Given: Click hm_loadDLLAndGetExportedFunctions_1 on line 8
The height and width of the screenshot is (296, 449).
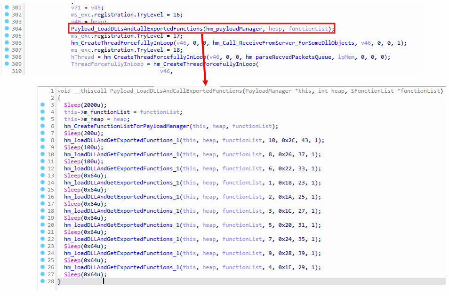Looking at the screenshot, I should pyautogui.click(x=122, y=140).
